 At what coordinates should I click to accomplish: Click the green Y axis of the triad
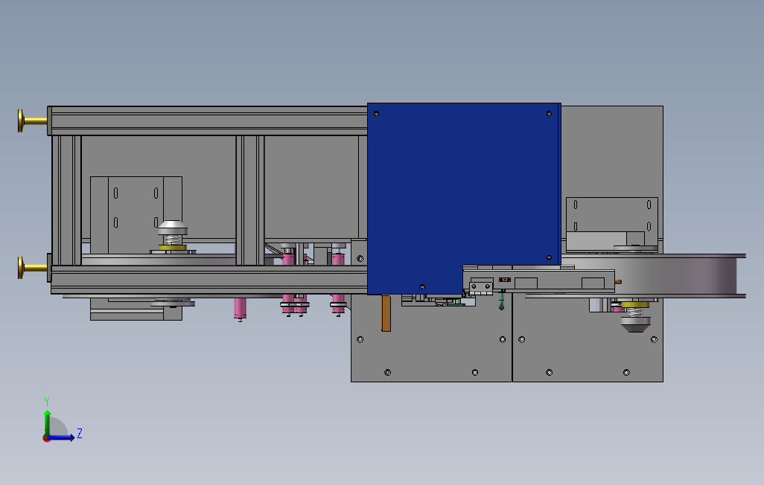point(47,423)
